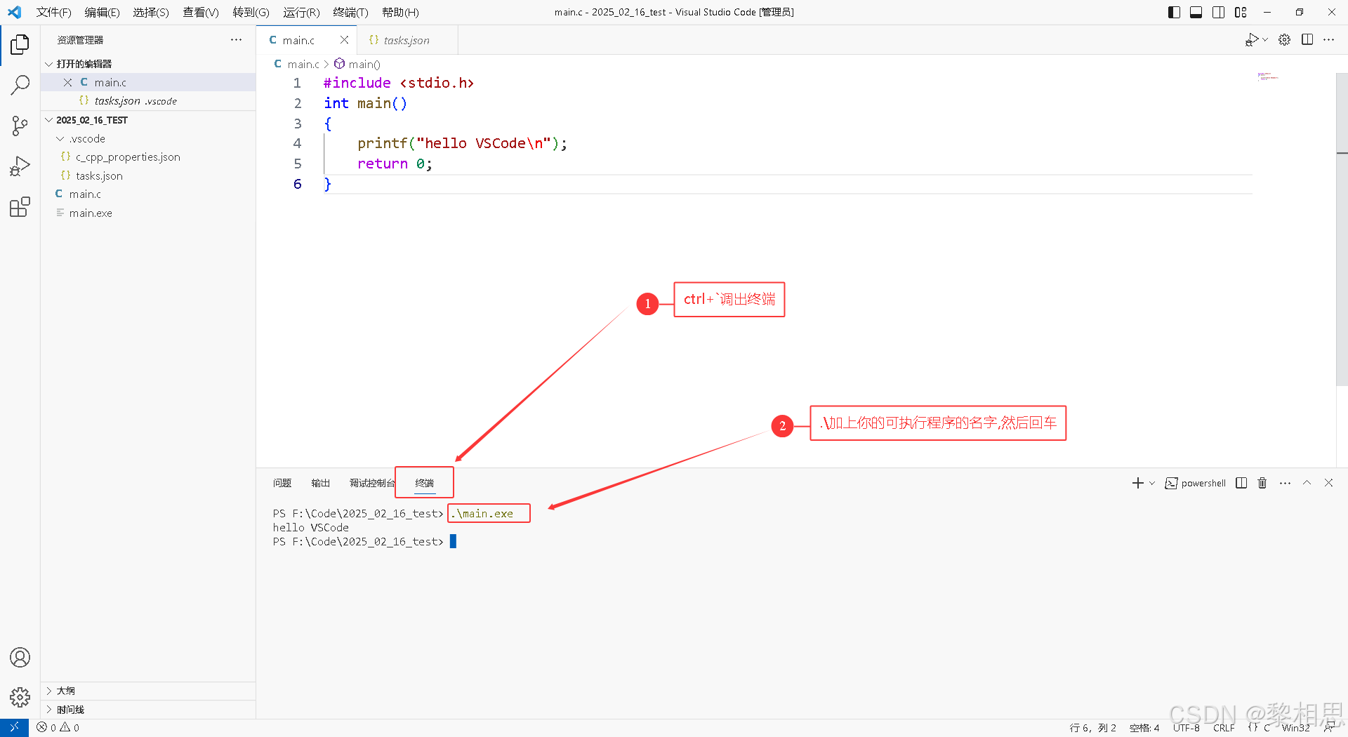Viewport: 1348px width, 737px height.
Task: Open the Source Control view icon
Action: click(x=20, y=126)
